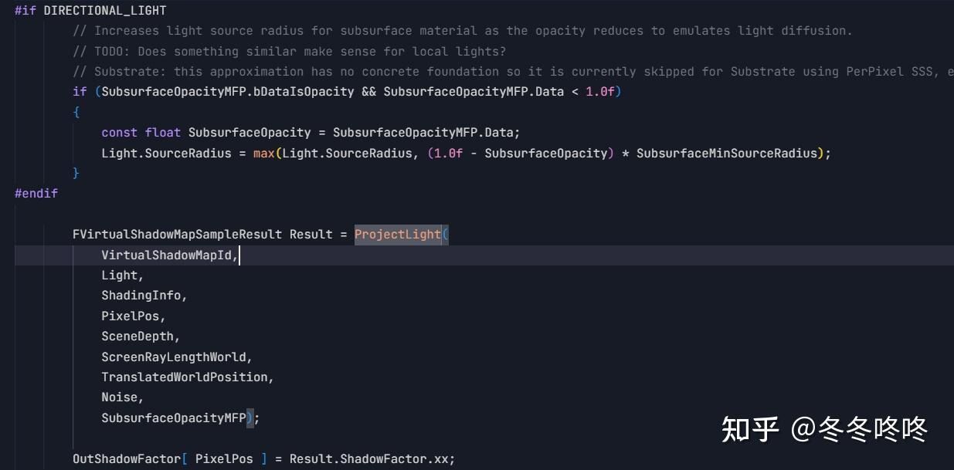
Task: Click the 知乎 @冬冬咚咚 watermark link
Action: point(823,430)
